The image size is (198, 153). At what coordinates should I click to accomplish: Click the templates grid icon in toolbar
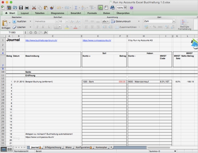[9, 8]
